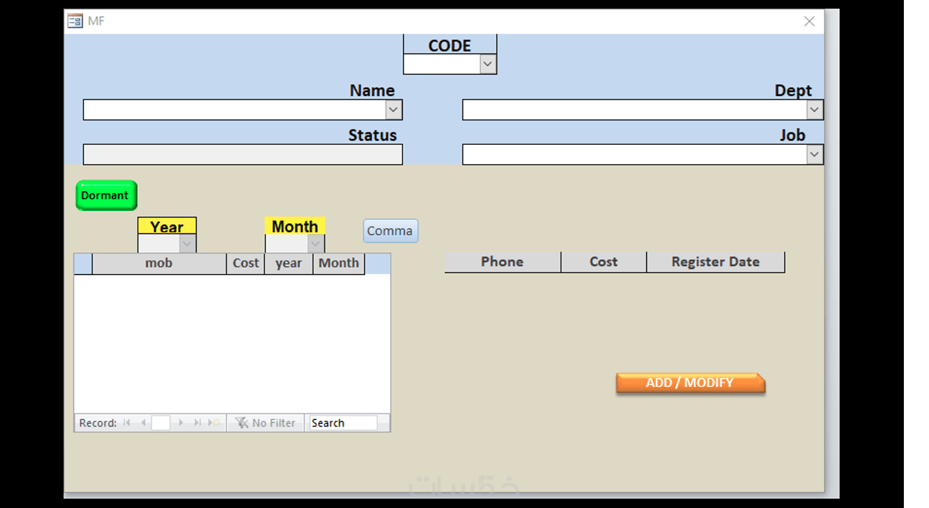This screenshot has width=929, height=508.
Task: Close the MF form window
Action: [809, 21]
